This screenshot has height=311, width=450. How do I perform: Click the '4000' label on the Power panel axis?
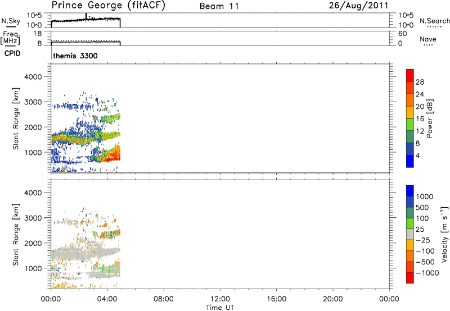33,77
